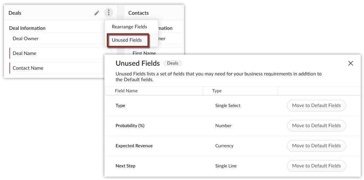Click the Deals tag beside Unused Fields
364x180 pixels.
pos(172,63)
